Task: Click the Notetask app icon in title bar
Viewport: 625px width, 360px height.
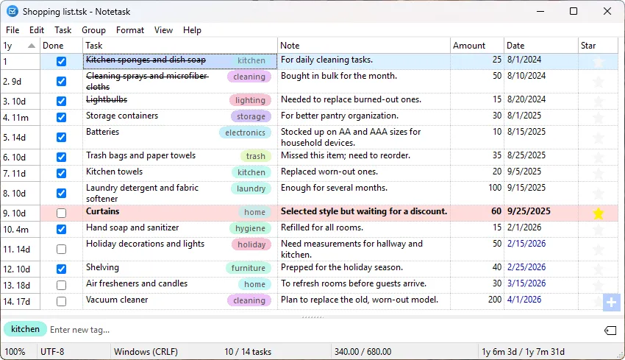Action: click(12, 11)
